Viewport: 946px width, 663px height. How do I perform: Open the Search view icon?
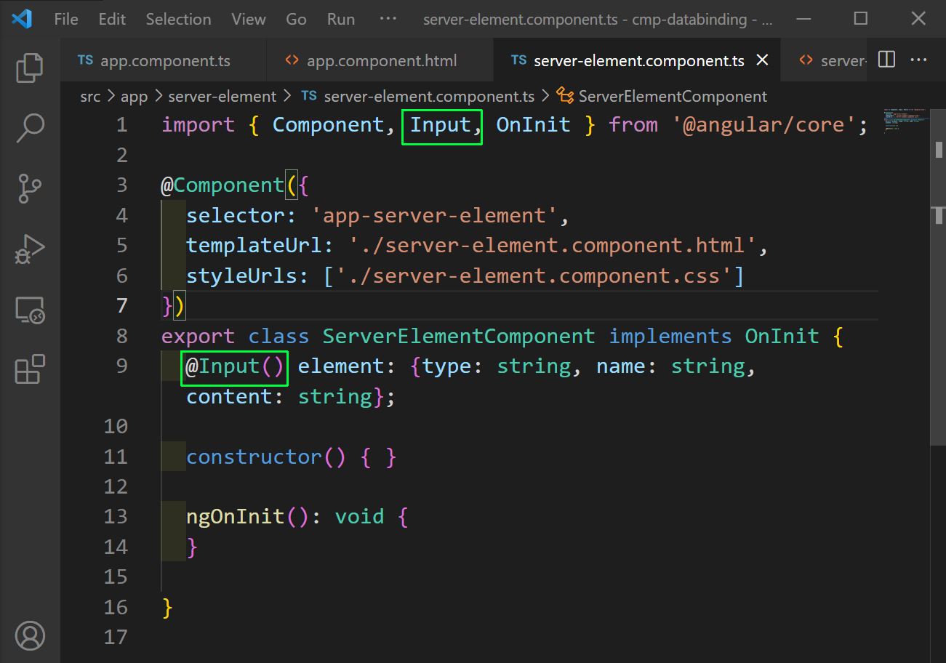pos(30,127)
